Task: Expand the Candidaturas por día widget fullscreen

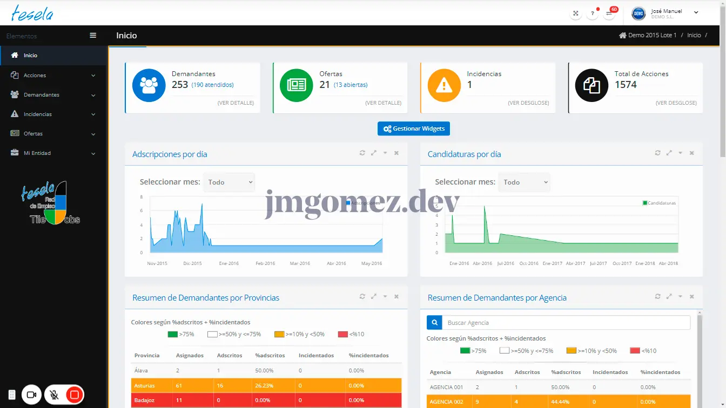Action: [x=669, y=153]
